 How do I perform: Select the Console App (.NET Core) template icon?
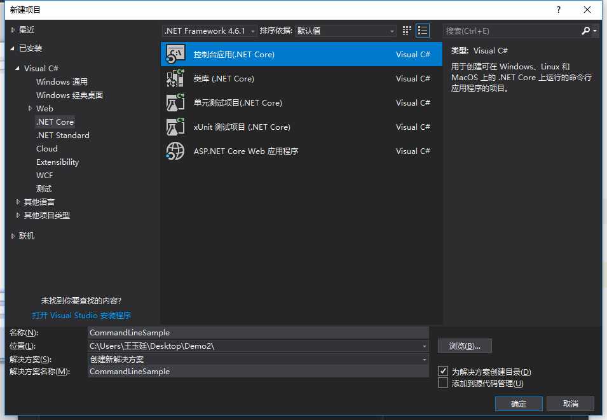click(x=175, y=54)
